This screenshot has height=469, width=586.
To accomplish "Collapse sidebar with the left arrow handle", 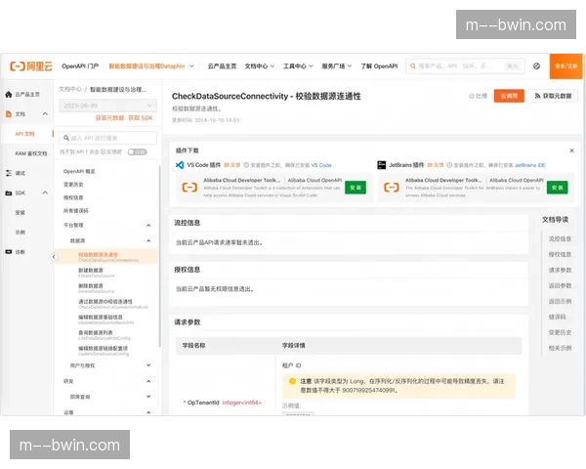I will pos(54,257).
